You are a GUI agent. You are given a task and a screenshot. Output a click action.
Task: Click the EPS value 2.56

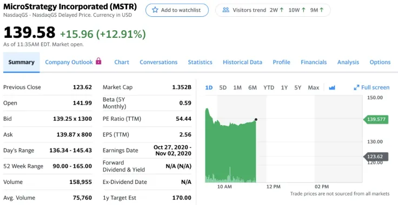pyautogui.click(x=185, y=134)
